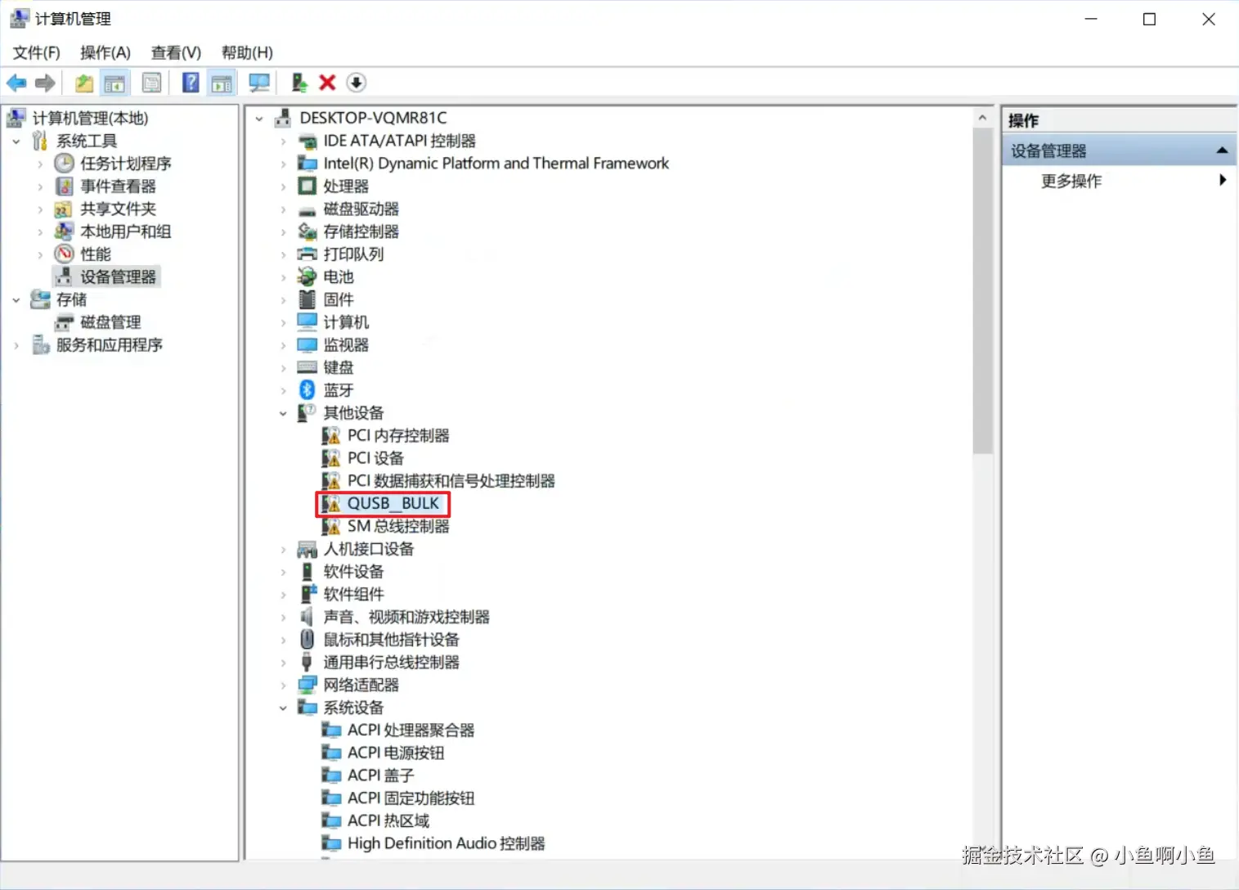Select High Definition Audio 控制器
1239x890 pixels.
pyautogui.click(x=447, y=843)
